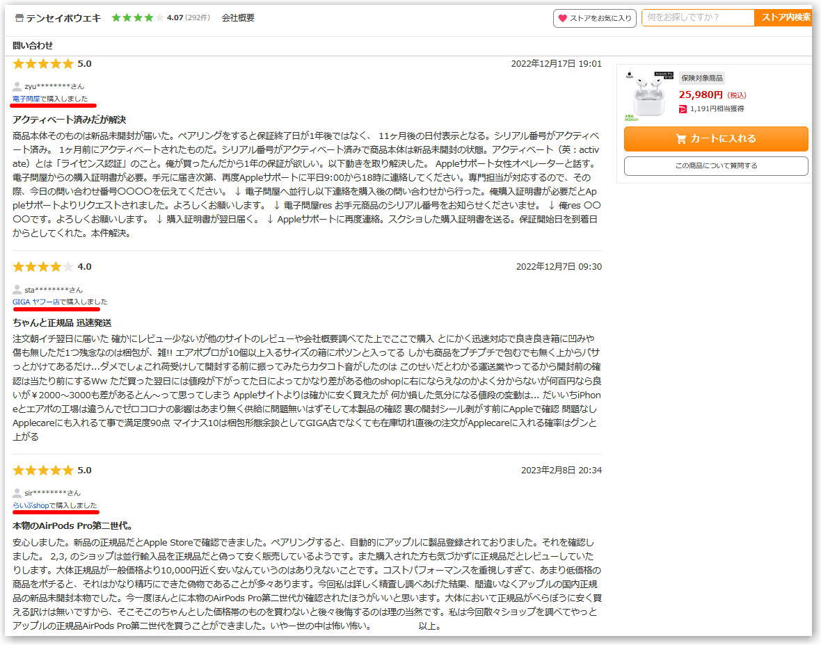Open the 電子問屋 store link
821x645 pixels.
click(26, 99)
